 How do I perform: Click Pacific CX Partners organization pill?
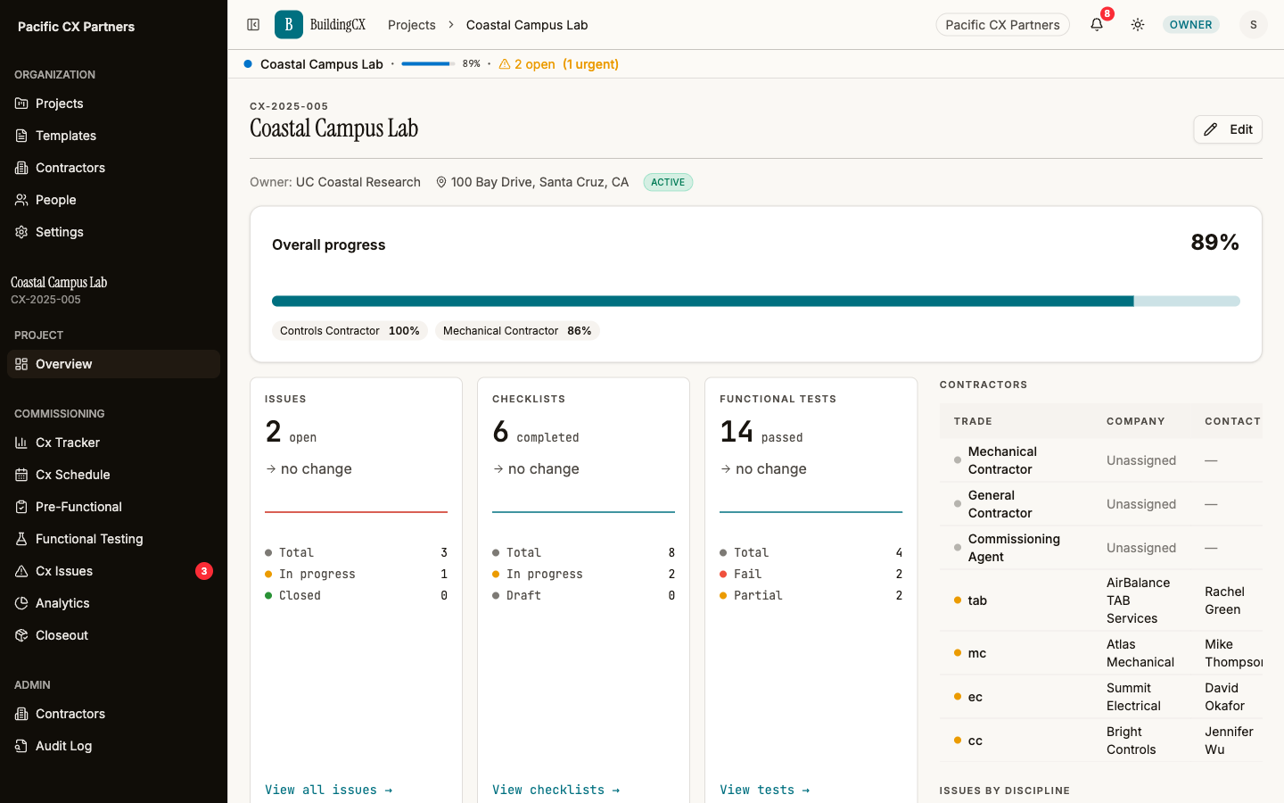pyautogui.click(x=1002, y=25)
